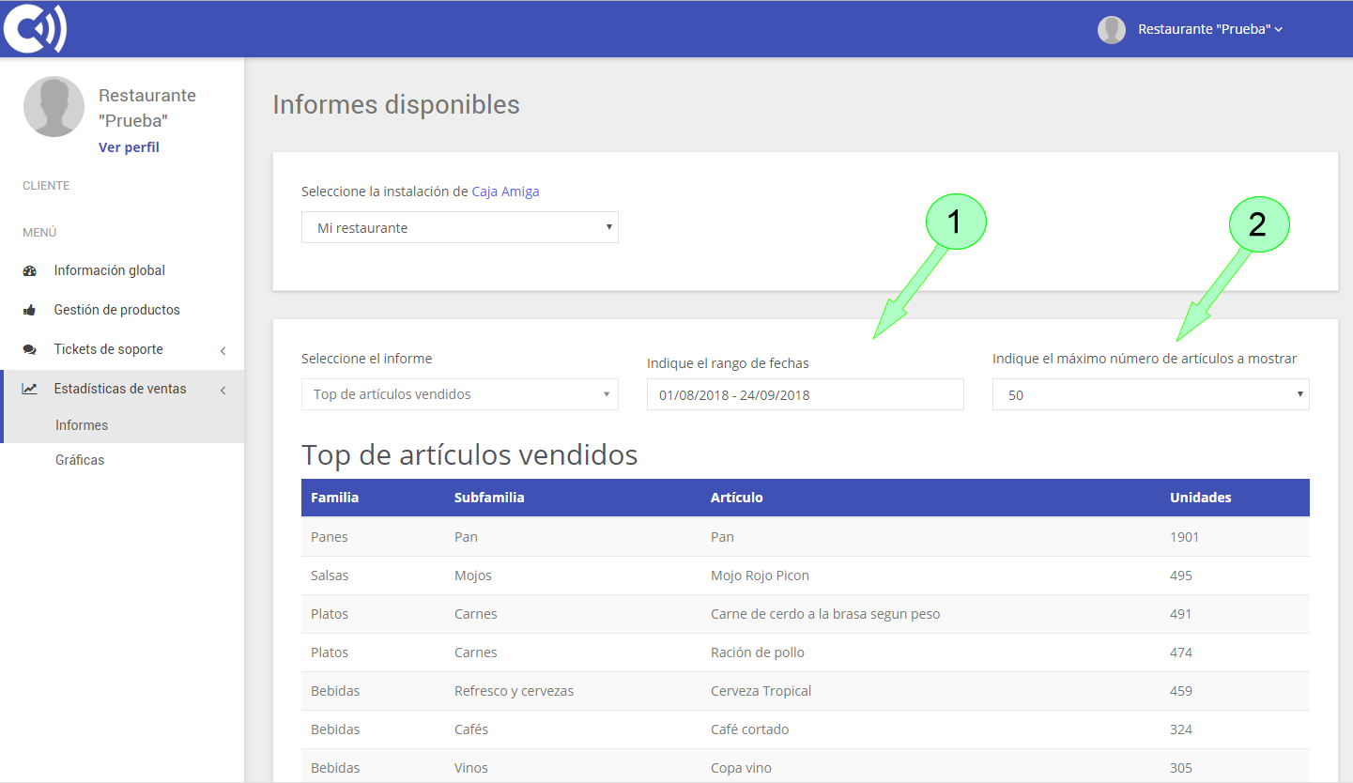Select the Información global gauge icon
Image resolution: width=1353 pixels, height=783 pixels.
click(29, 270)
